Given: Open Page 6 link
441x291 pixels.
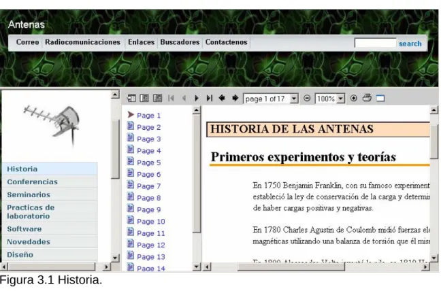Looking at the screenshot, I should [149, 175].
